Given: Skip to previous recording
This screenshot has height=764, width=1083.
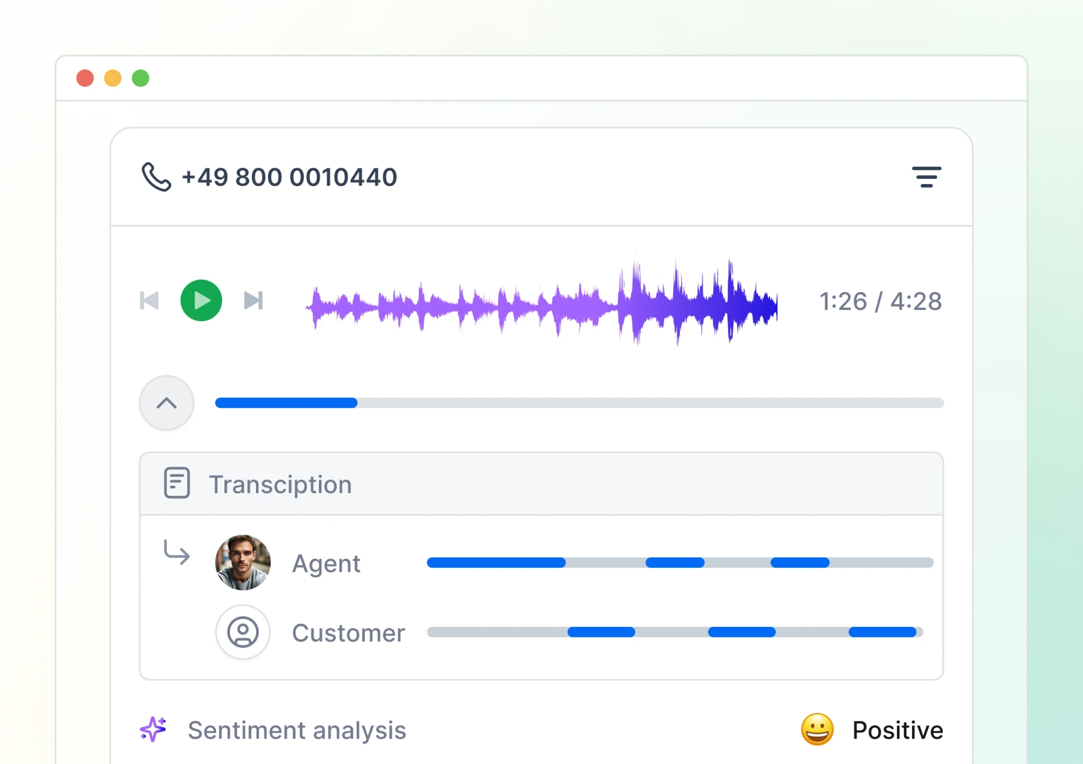Looking at the screenshot, I should (x=149, y=301).
